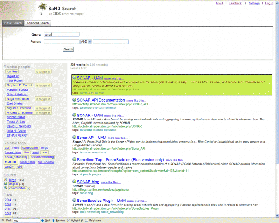Select related person ETHAN PERRY
Viewport: 279px width, 223px height.
point(17,135)
